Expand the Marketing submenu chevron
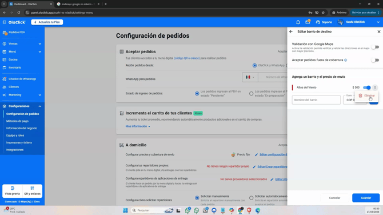The image size is (383, 215). (40, 95)
